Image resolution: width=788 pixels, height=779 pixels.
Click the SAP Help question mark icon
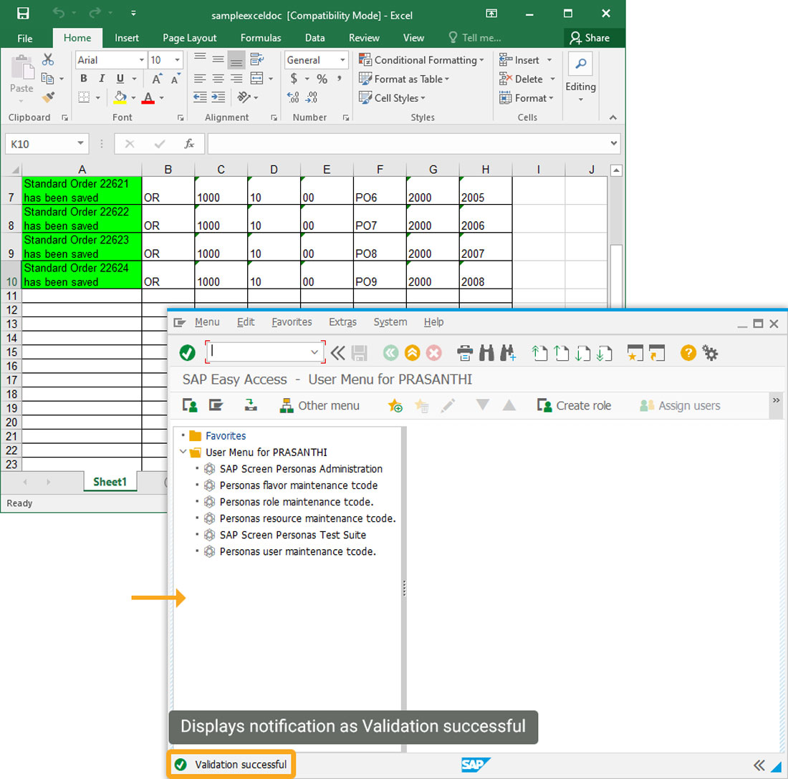pos(688,352)
